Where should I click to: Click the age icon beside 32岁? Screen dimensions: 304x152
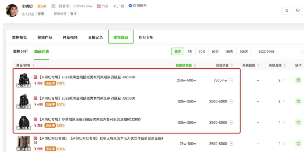99,6
